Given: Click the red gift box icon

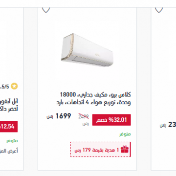Looking at the screenshot, I should click(125, 150).
